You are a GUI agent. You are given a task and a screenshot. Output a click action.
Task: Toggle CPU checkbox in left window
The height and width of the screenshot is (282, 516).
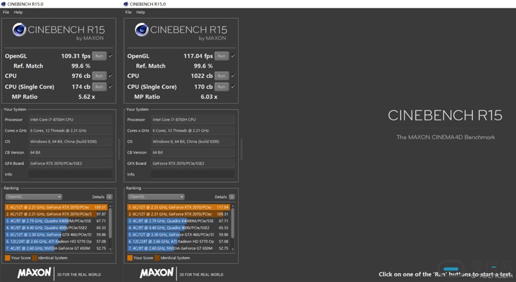pos(110,75)
